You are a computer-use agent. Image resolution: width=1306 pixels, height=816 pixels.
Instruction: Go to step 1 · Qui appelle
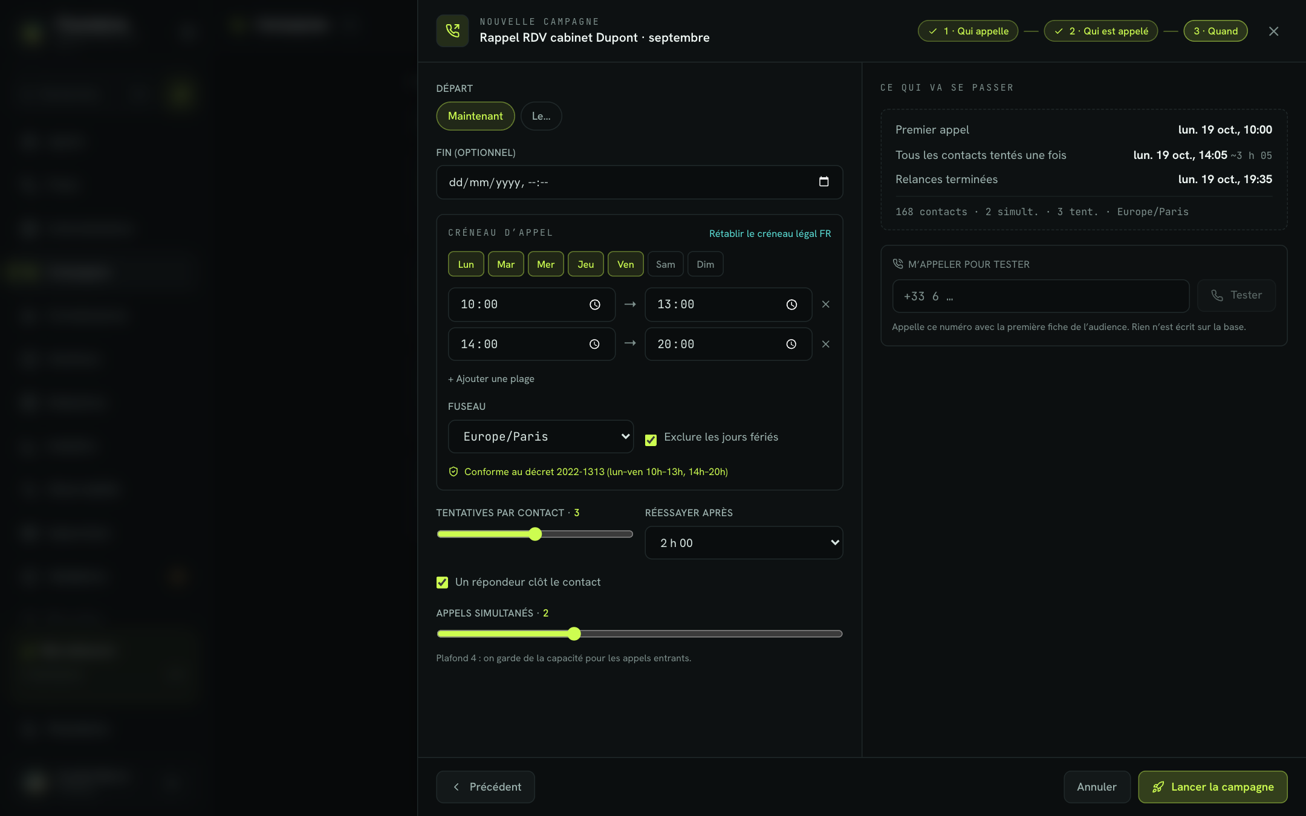[x=967, y=31]
